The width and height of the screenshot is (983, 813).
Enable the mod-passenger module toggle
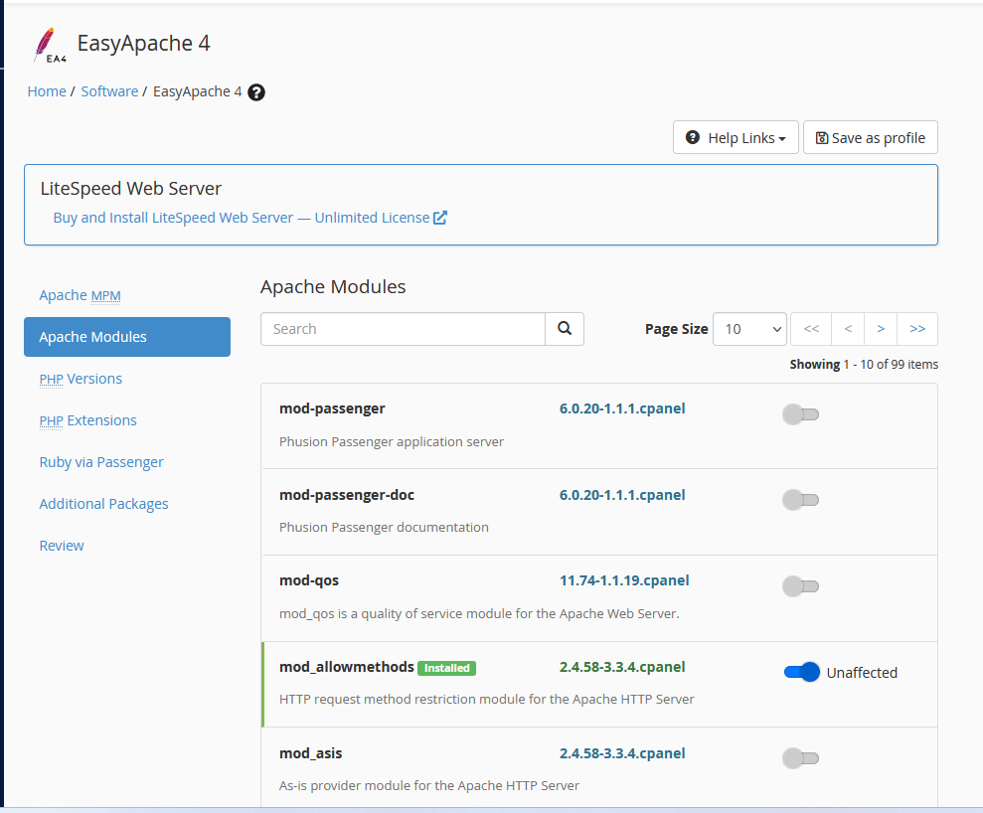tap(800, 414)
